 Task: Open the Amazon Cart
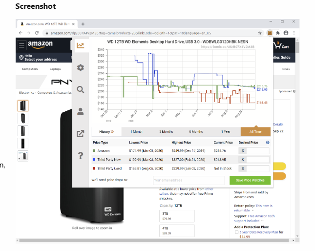pyautogui.click(x=281, y=45)
